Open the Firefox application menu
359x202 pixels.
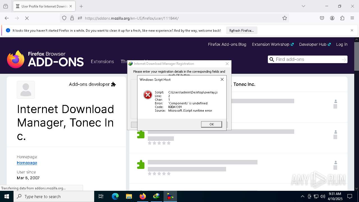coord(352,18)
